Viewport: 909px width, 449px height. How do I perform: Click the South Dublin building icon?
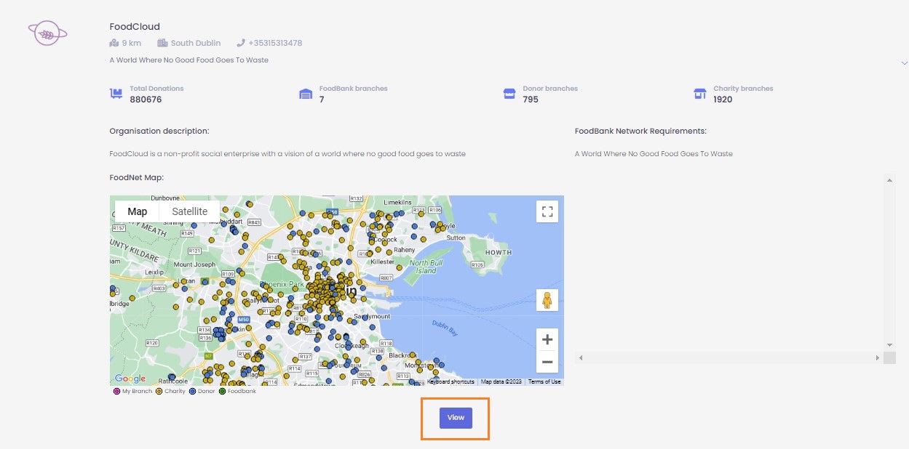point(162,43)
